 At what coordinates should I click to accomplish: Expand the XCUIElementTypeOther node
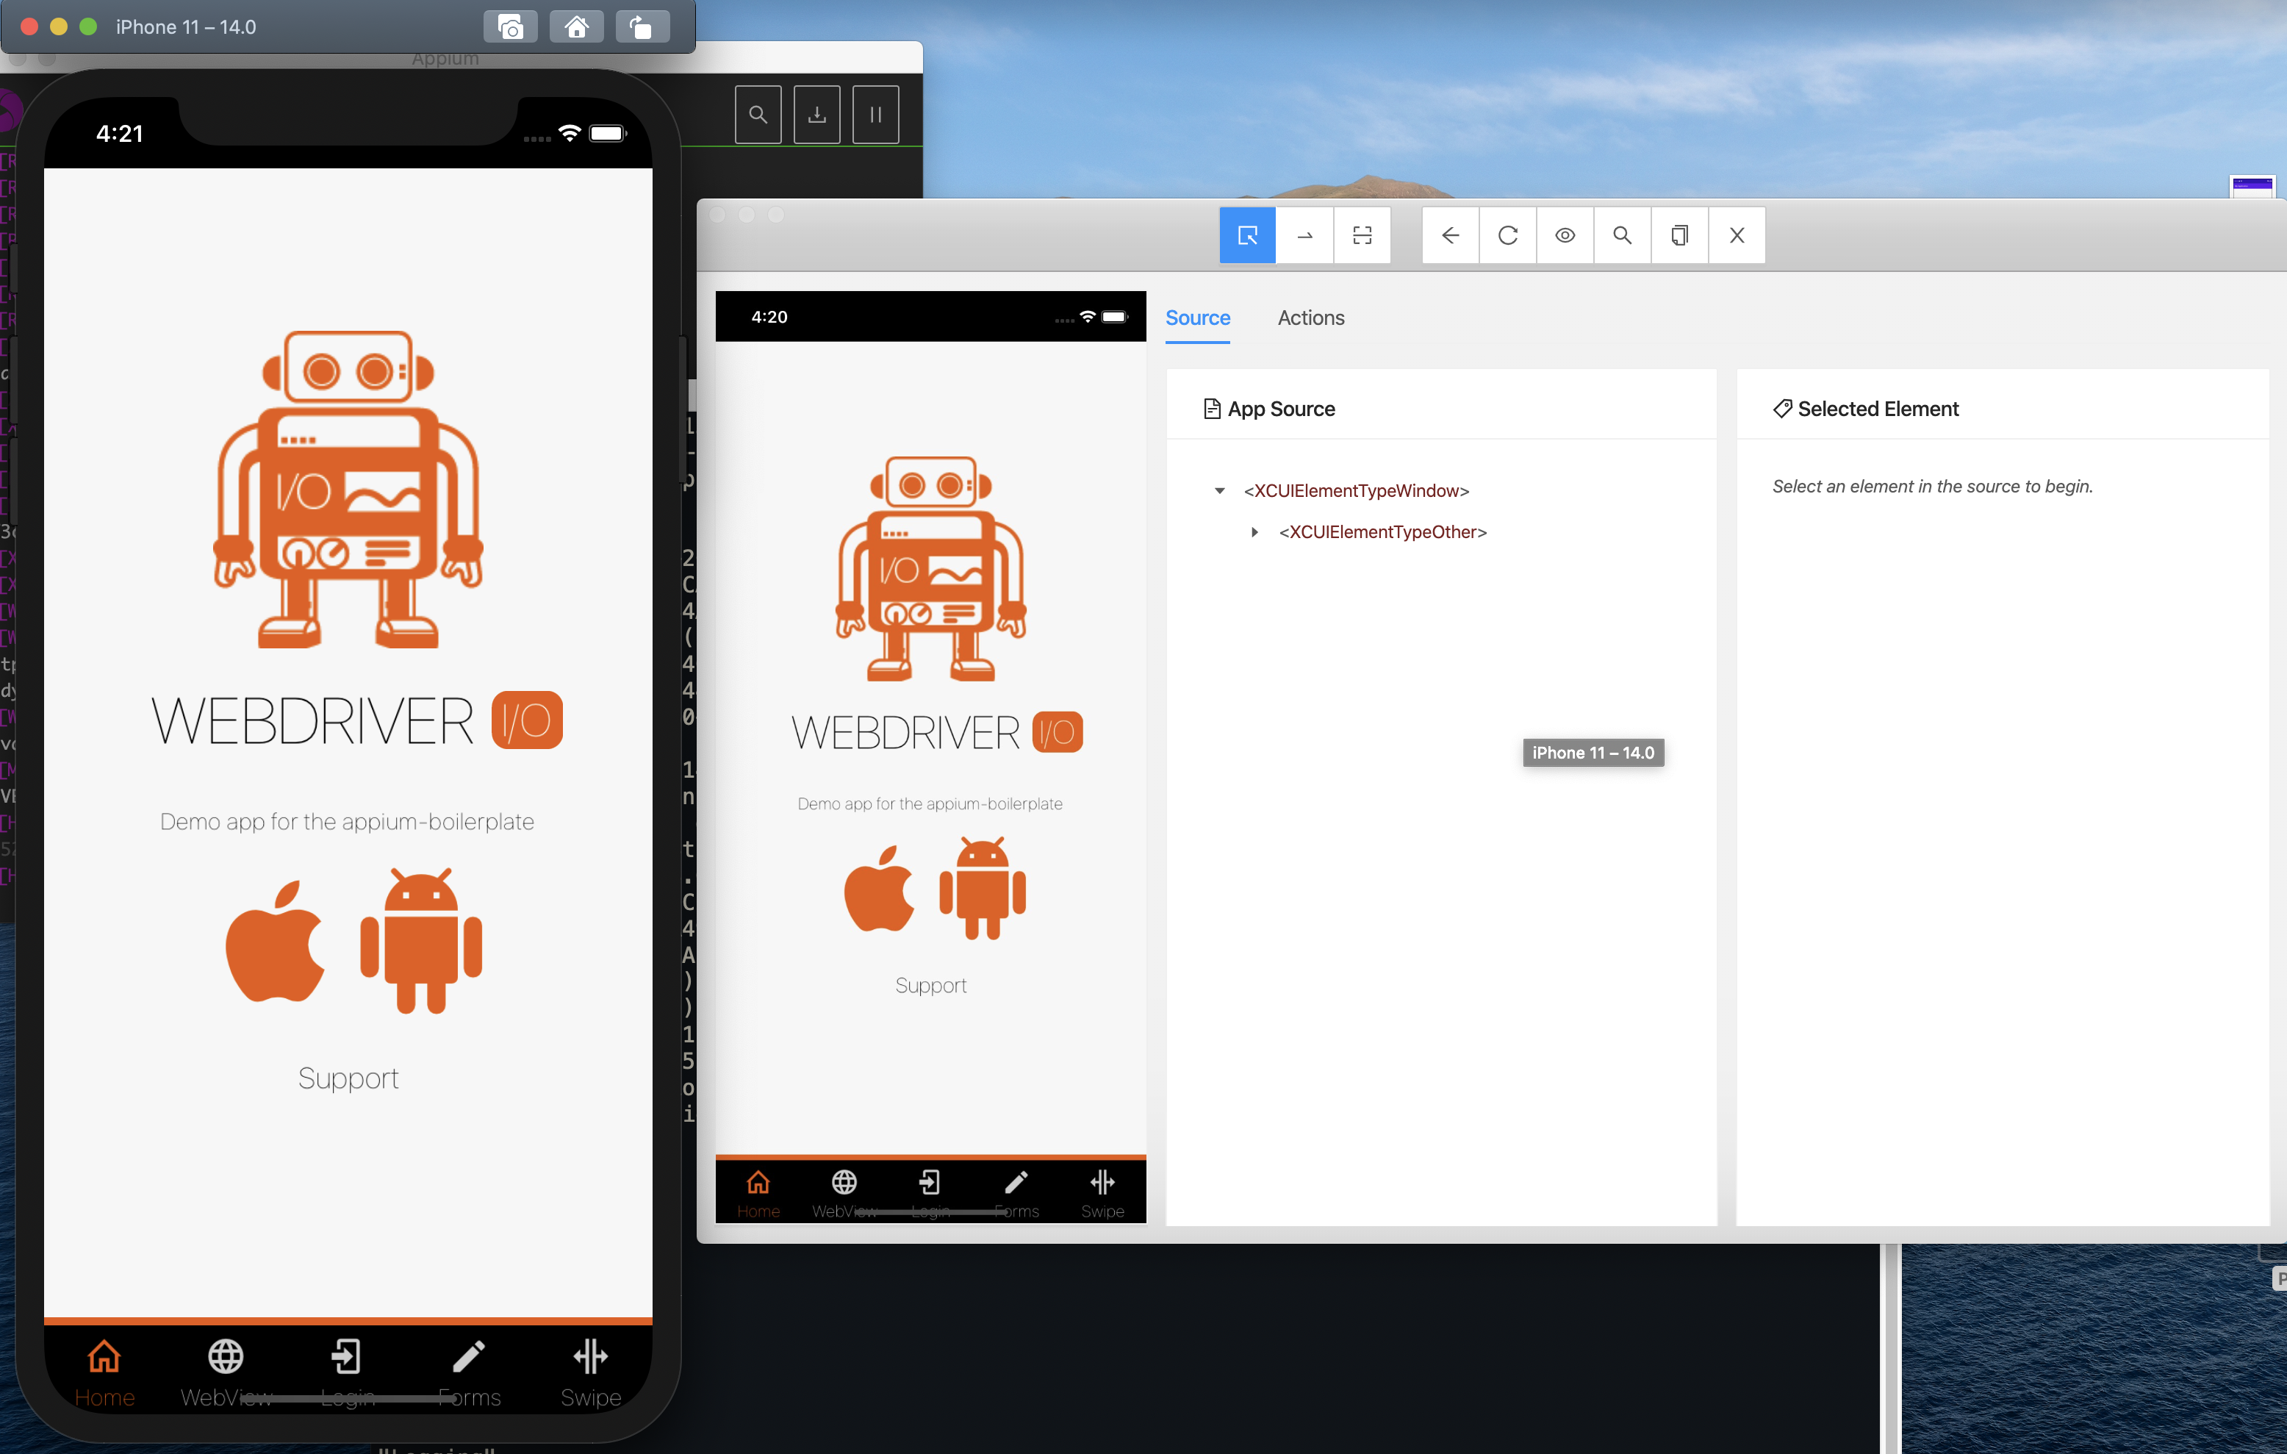click(1254, 532)
